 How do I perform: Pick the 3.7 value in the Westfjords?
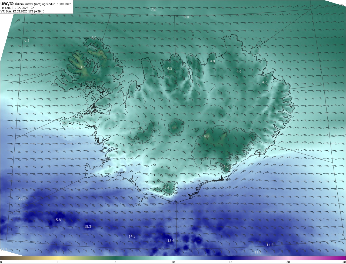(x=82, y=67)
